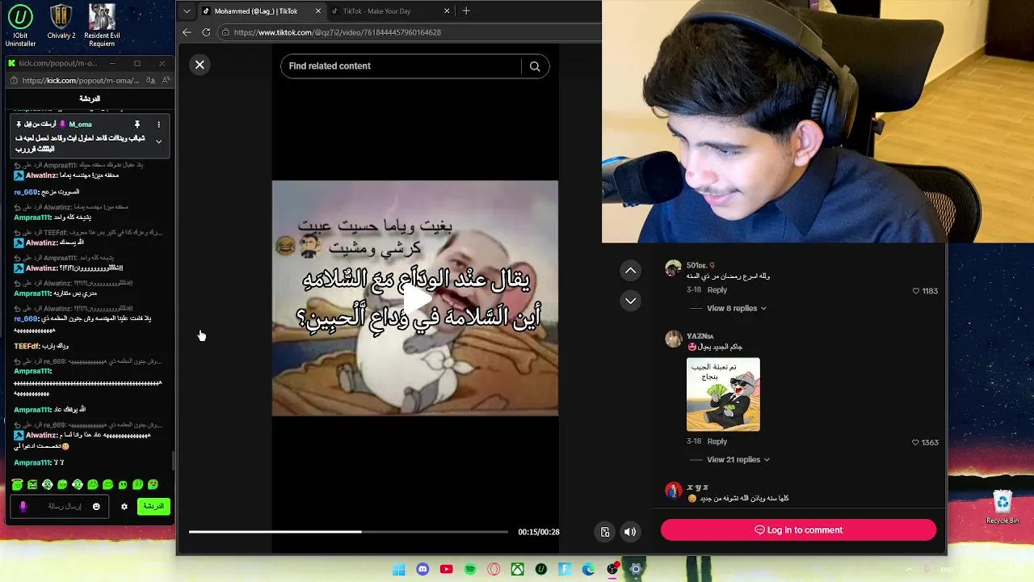Click the search magnifier in Find related content

(535, 66)
